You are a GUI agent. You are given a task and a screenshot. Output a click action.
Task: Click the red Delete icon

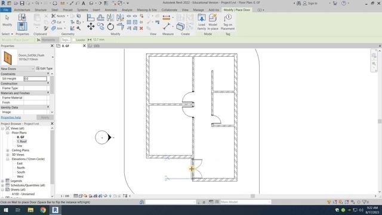(141, 28)
